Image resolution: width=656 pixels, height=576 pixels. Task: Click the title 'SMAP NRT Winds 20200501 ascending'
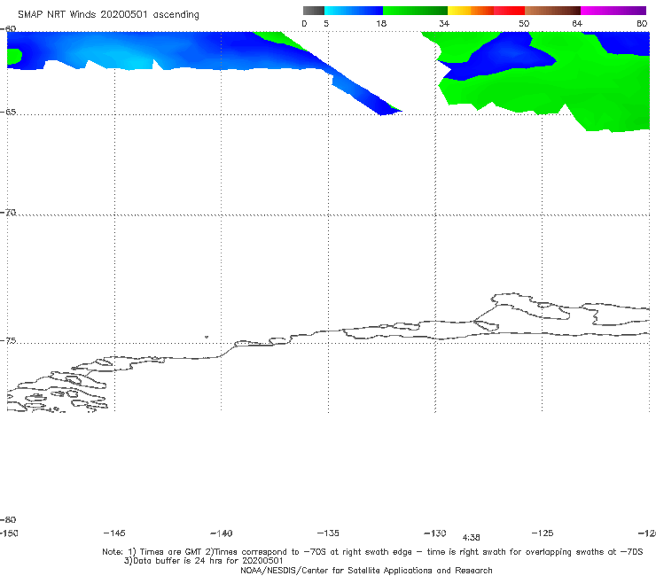coord(108,15)
